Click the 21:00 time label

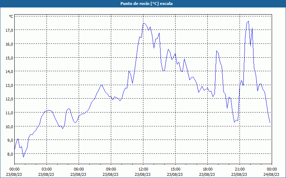(x=240, y=169)
